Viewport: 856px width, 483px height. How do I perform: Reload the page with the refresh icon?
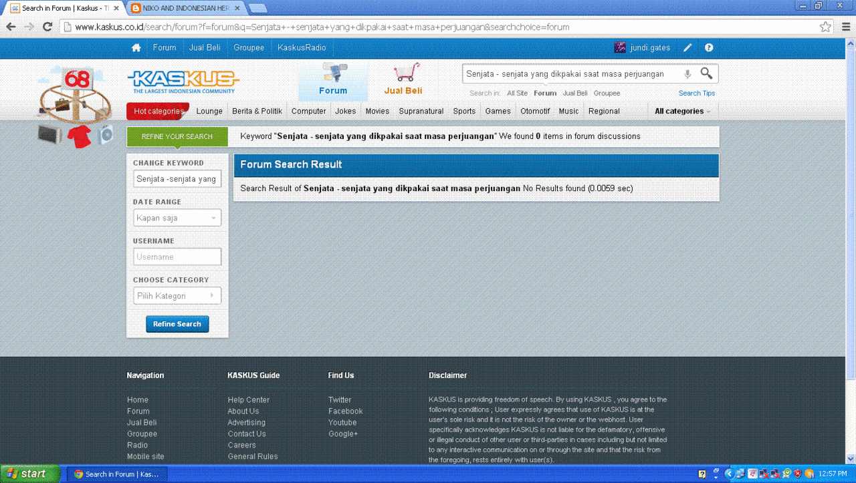pos(47,27)
